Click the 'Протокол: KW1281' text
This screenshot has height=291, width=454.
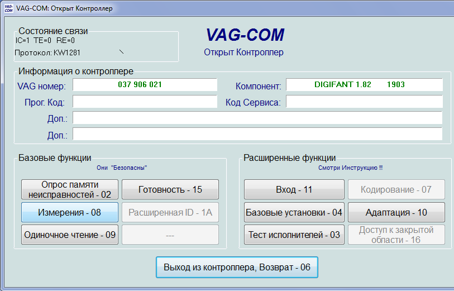click(x=47, y=53)
